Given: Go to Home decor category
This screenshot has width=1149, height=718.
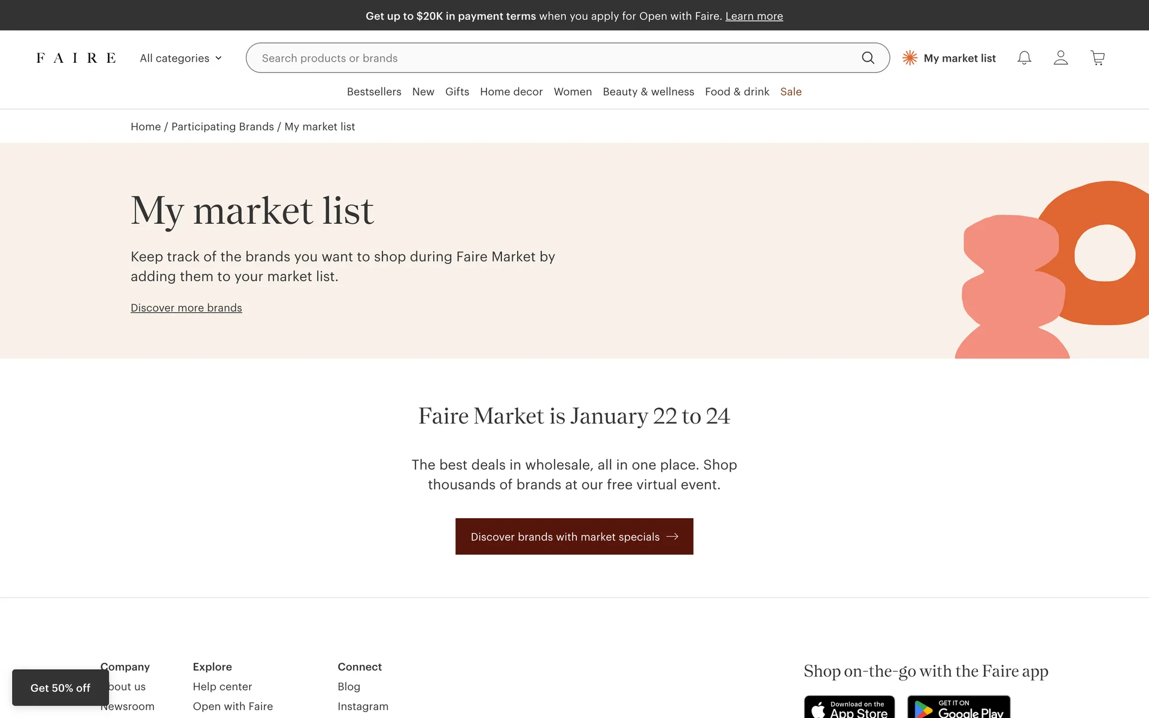Looking at the screenshot, I should coord(511,92).
